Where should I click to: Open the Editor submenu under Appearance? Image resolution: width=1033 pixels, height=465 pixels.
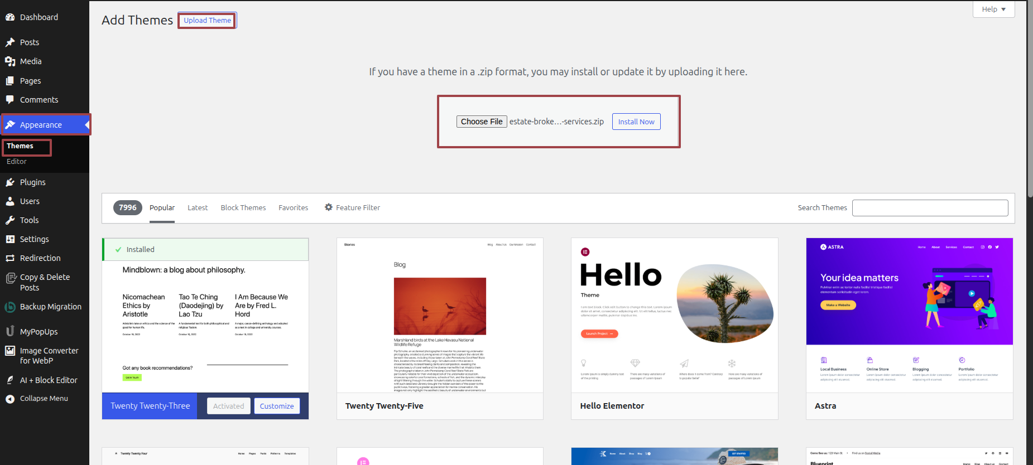pyautogui.click(x=17, y=162)
